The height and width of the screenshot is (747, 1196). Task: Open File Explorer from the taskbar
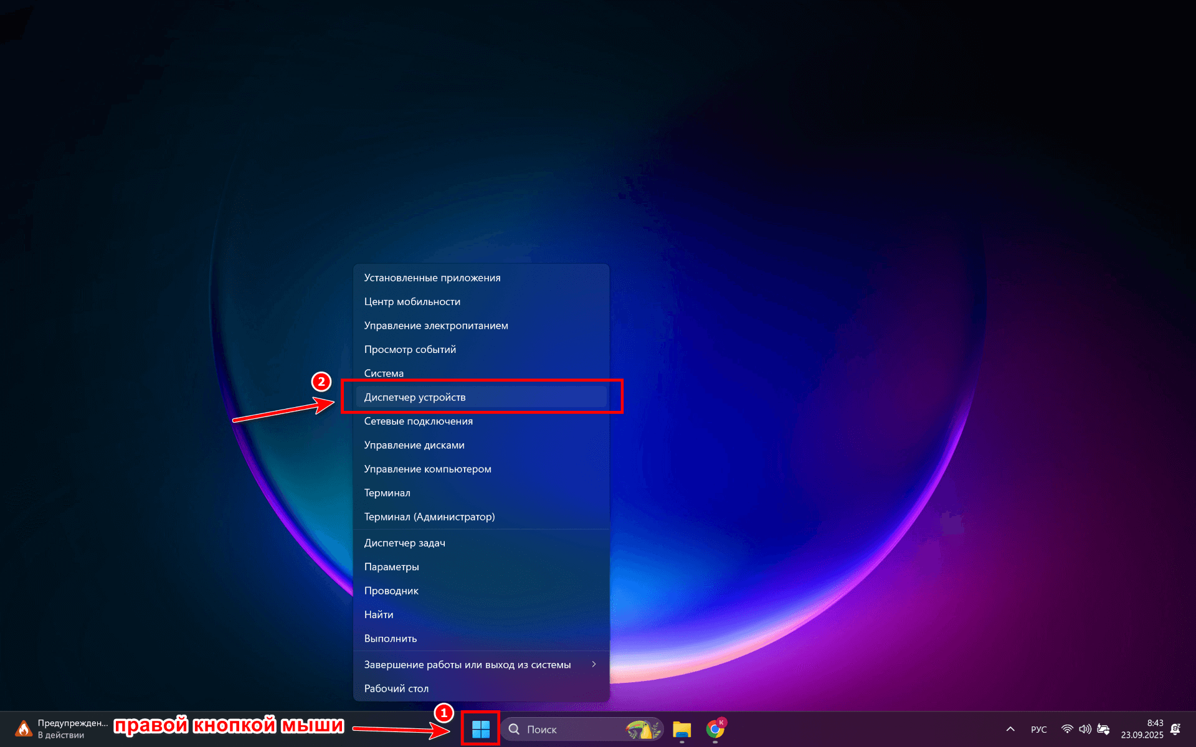tap(682, 729)
